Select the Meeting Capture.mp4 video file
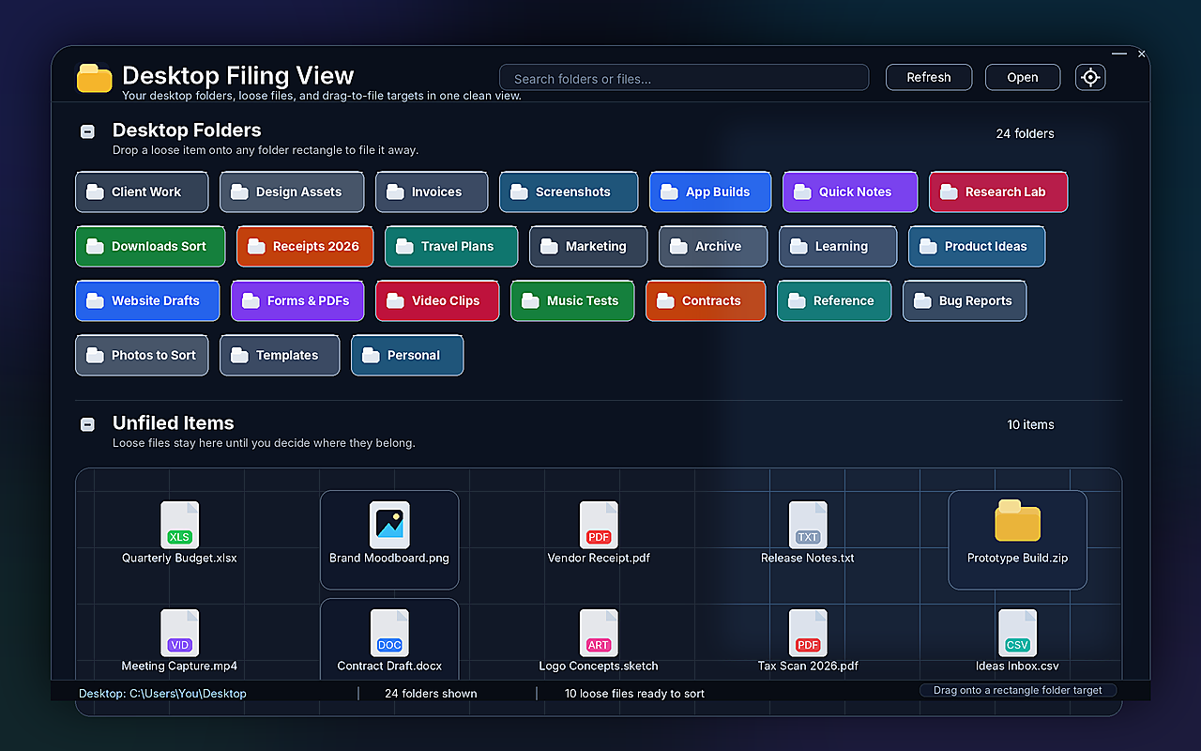 click(179, 641)
